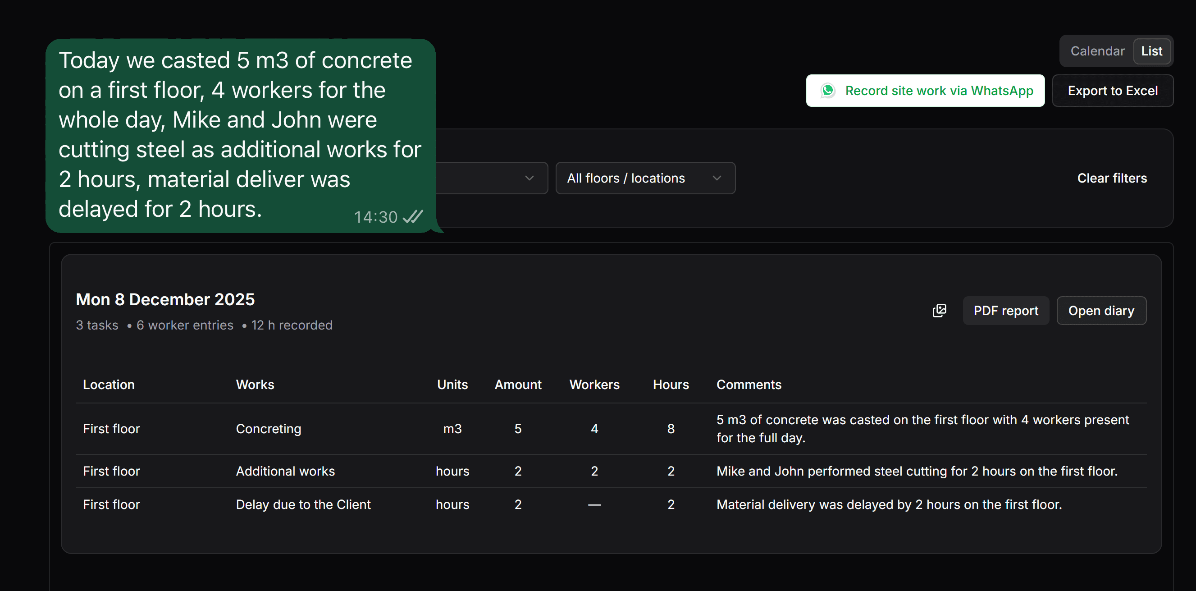Image resolution: width=1196 pixels, height=591 pixels.
Task: Switch to Calendar view
Action: 1097,51
